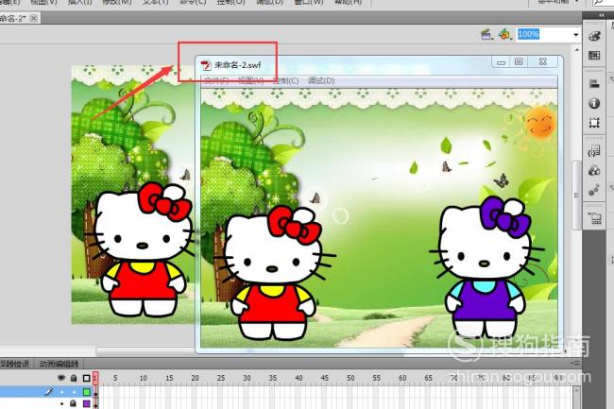Click the purple-bow Hello Kitty in the swf preview
The width and height of the screenshot is (614, 409).
point(486,266)
